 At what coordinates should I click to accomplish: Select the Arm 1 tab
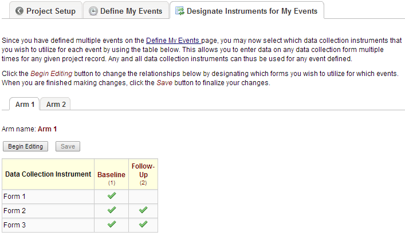coord(25,104)
